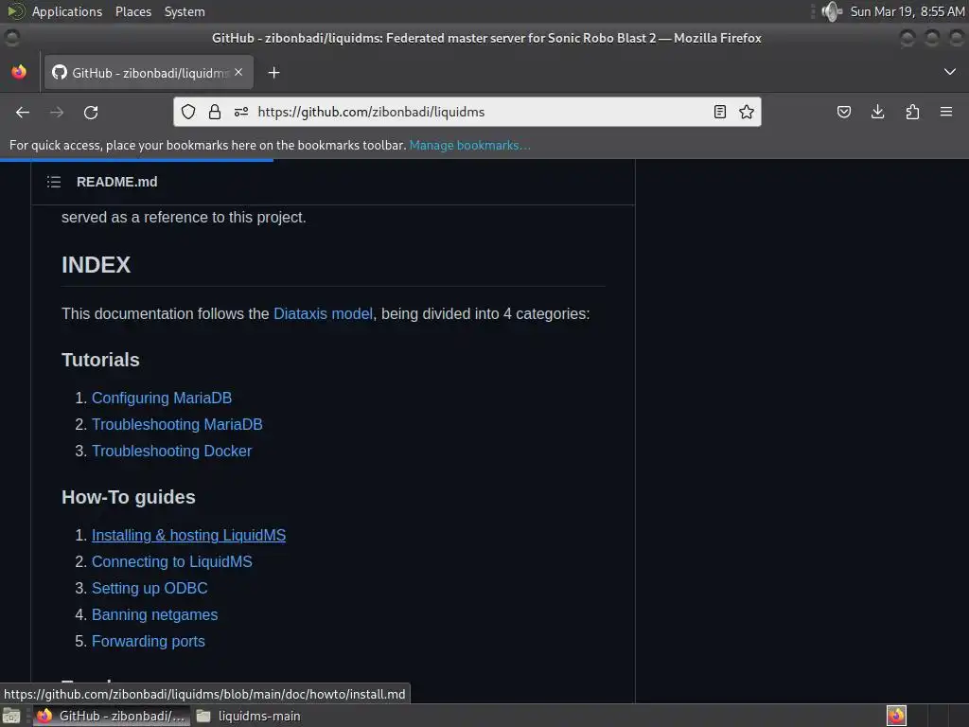Click Firefox icon in bottom-right workspace switcher
The width and height of the screenshot is (969, 727).
point(896,716)
